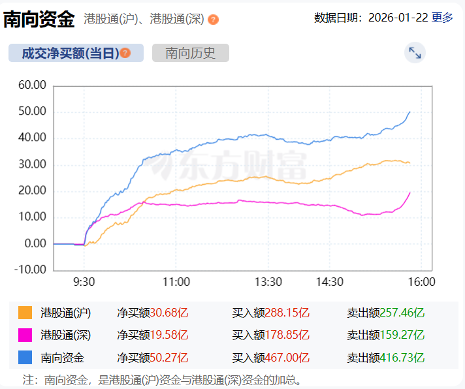Click the data date 2026-01-22 text
This screenshot has height=389, width=465.
click(398, 18)
